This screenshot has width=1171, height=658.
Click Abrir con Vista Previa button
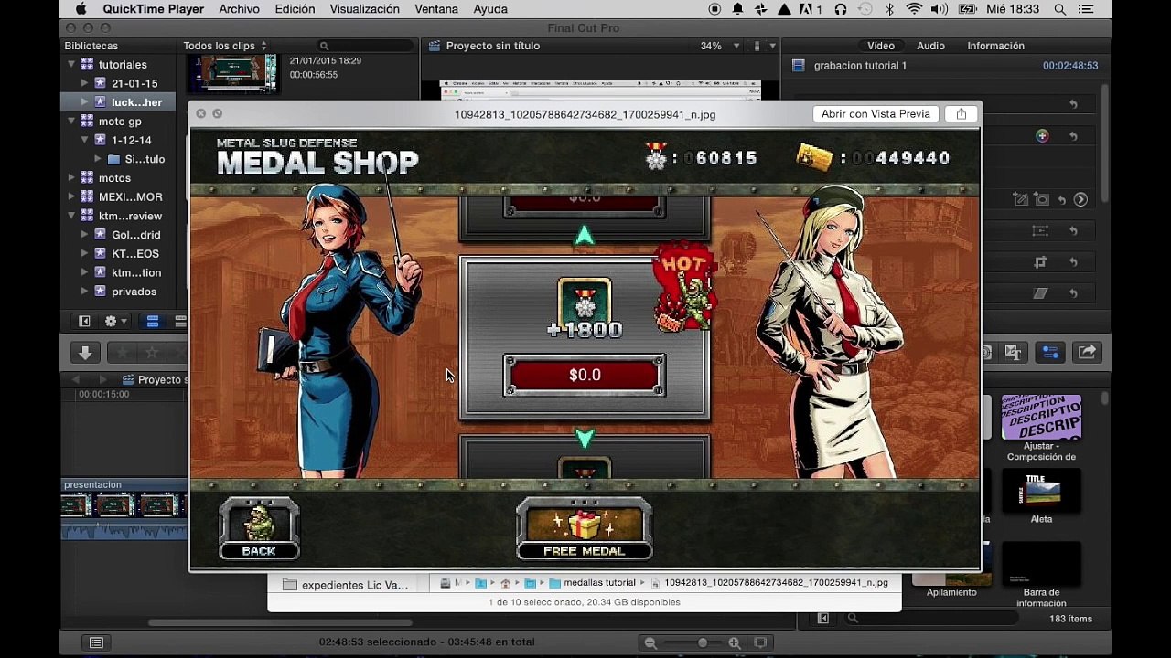pyautogui.click(x=876, y=114)
